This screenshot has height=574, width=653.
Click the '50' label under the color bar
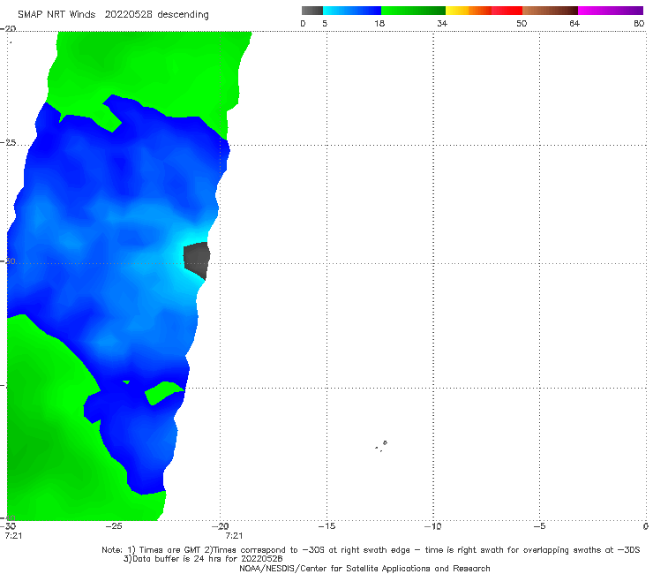coord(522,24)
